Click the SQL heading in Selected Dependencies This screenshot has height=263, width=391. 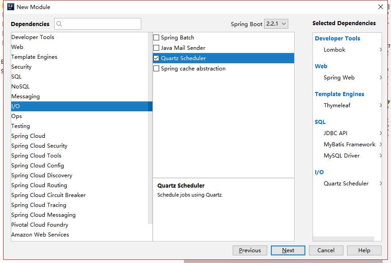pyautogui.click(x=320, y=122)
